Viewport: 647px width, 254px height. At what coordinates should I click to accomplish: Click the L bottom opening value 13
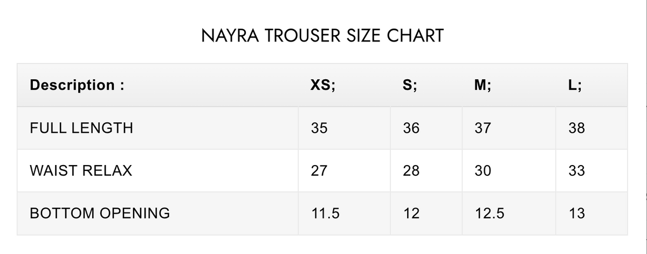[x=576, y=214]
